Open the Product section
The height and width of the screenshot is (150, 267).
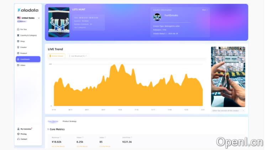(23, 53)
